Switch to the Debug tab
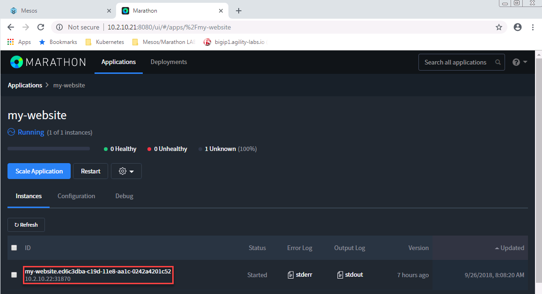The image size is (542, 294). pos(125,196)
